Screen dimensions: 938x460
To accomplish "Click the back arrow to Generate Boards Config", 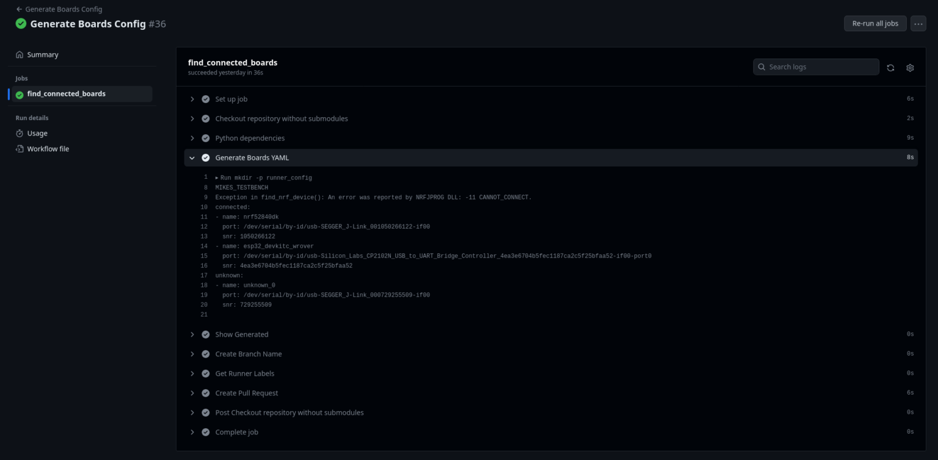I will (x=19, y=9).
